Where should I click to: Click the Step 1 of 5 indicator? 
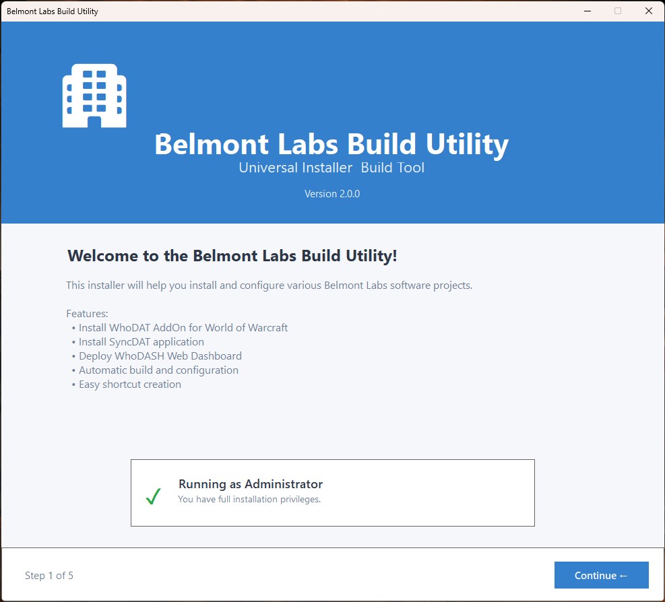[49, 576]
